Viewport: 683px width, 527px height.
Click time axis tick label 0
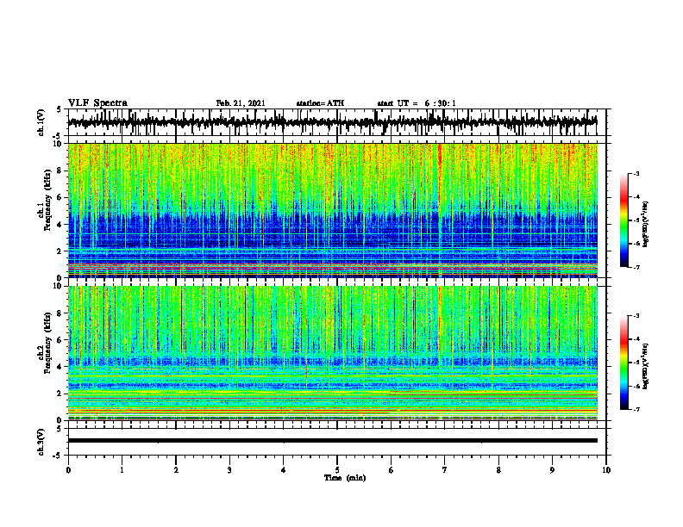pos(68,470)
